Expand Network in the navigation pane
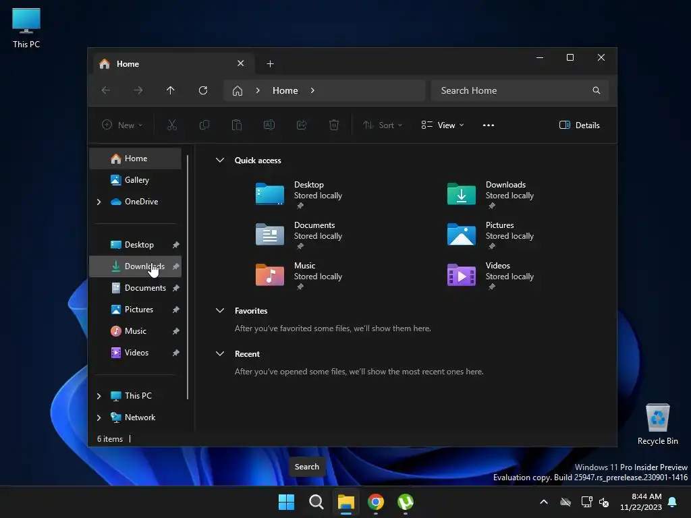Image resolution: width=691 pixels, height=518 pixels. [99, 418]
